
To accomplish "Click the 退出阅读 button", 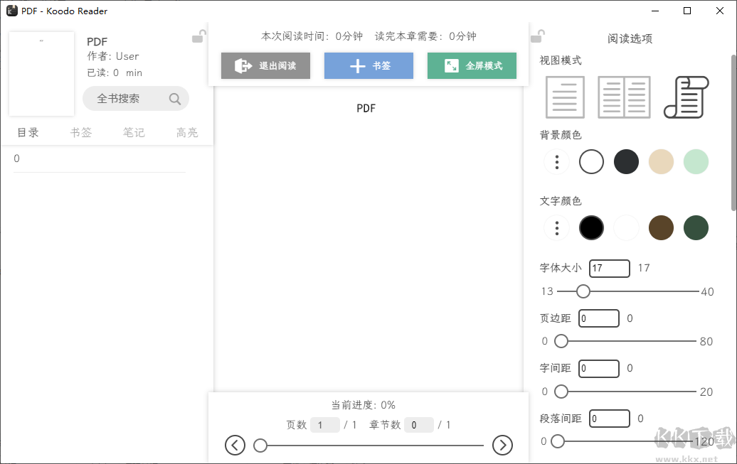I will click(265, 66).
